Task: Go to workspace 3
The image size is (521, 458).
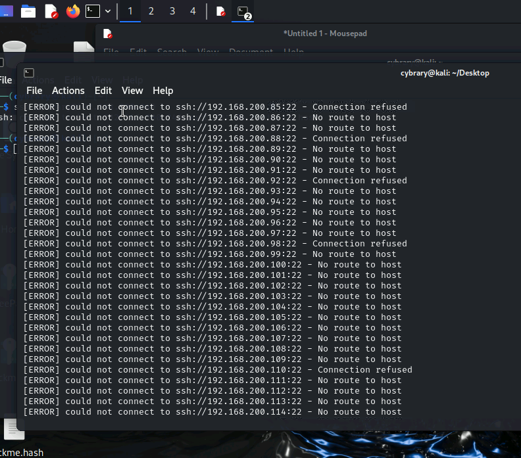Action: click(x=172, y=11)
